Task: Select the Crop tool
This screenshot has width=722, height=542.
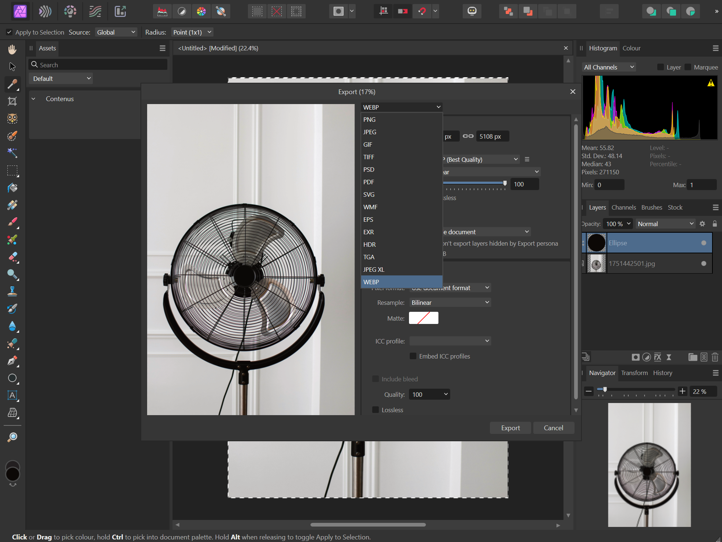Action: (x=13, y=101)
